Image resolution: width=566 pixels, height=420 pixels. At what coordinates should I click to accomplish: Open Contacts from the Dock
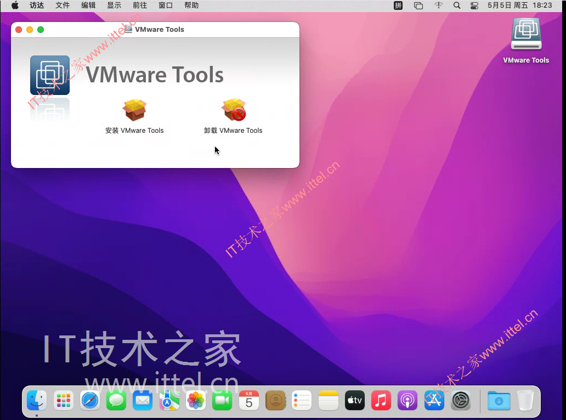click(x=275, y=400)
